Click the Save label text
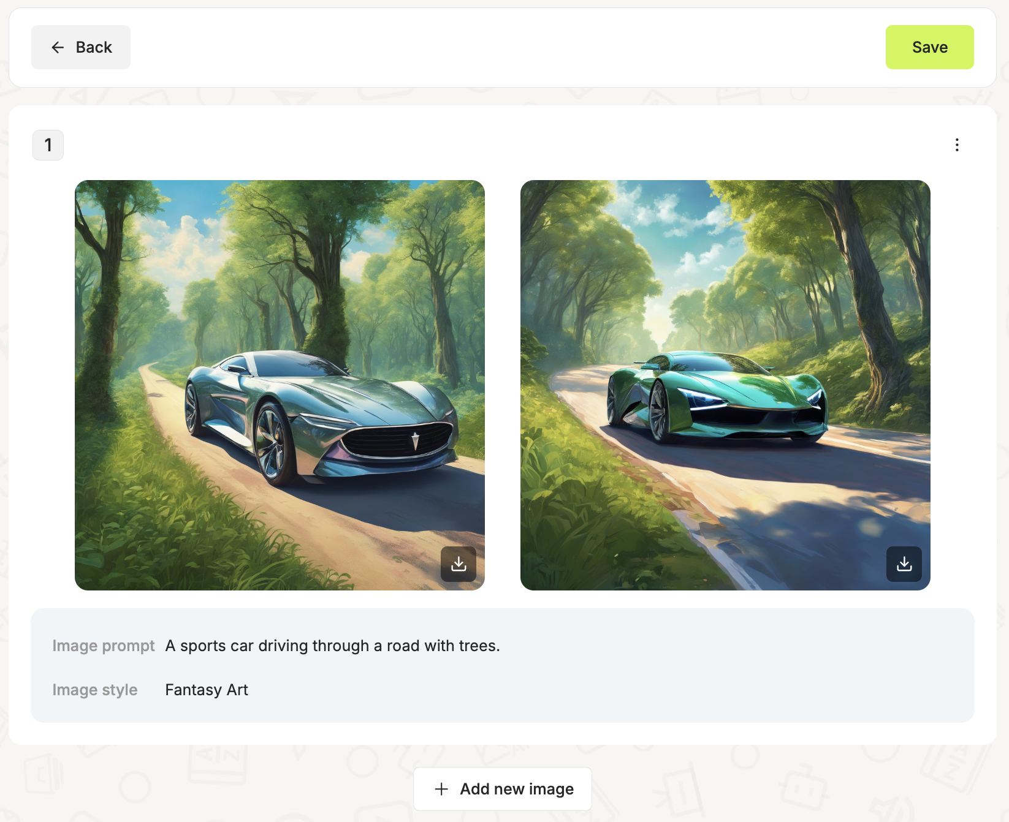Image resolution: width=1009 pixels, height=822 pixels. (x=930, y=47)
